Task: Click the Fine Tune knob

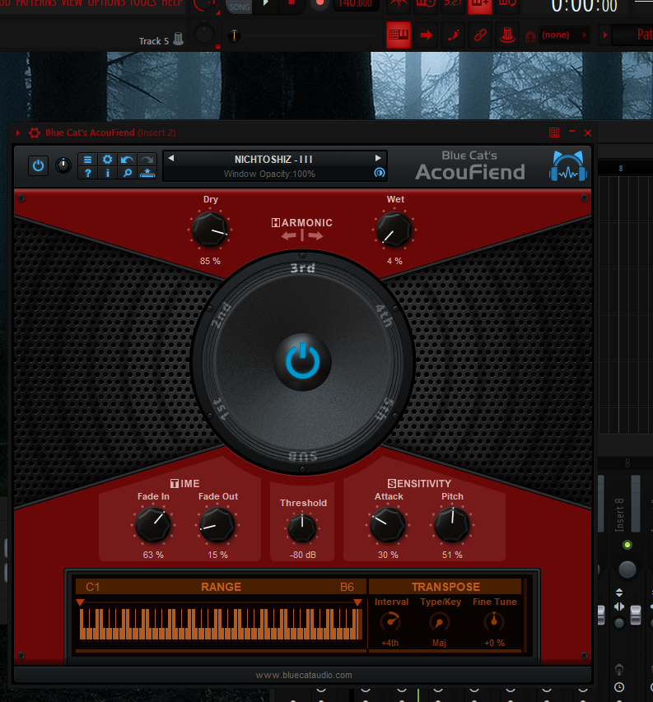Action: pyautogui.click(x=494, y=622)
